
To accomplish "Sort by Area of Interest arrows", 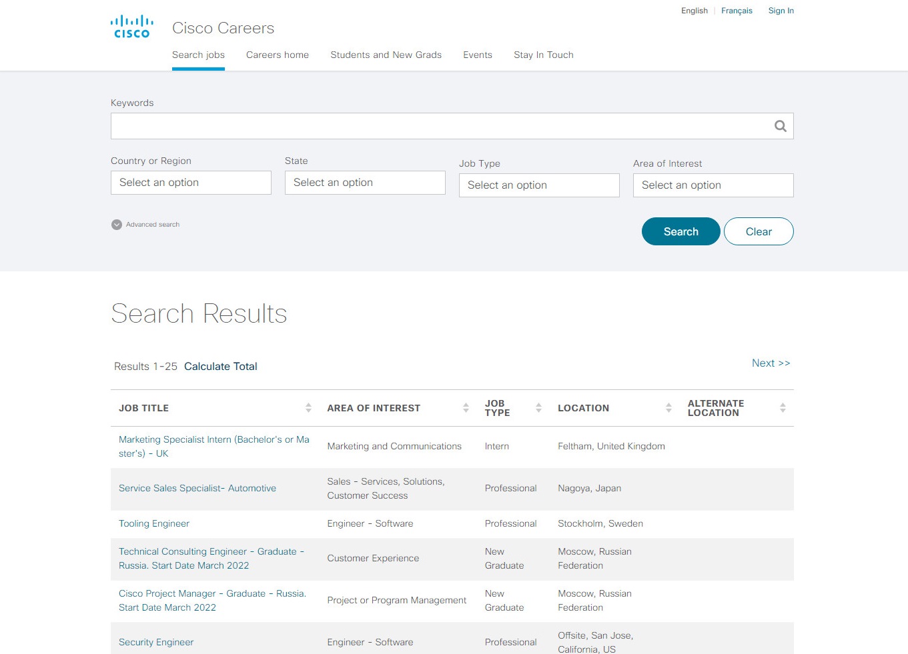I will (466, 408).
